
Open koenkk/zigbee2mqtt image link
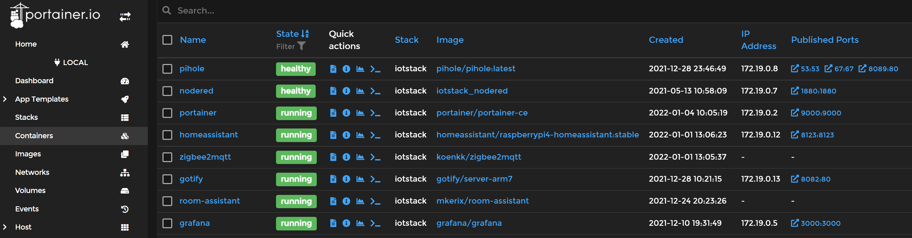tap(478, 157)
